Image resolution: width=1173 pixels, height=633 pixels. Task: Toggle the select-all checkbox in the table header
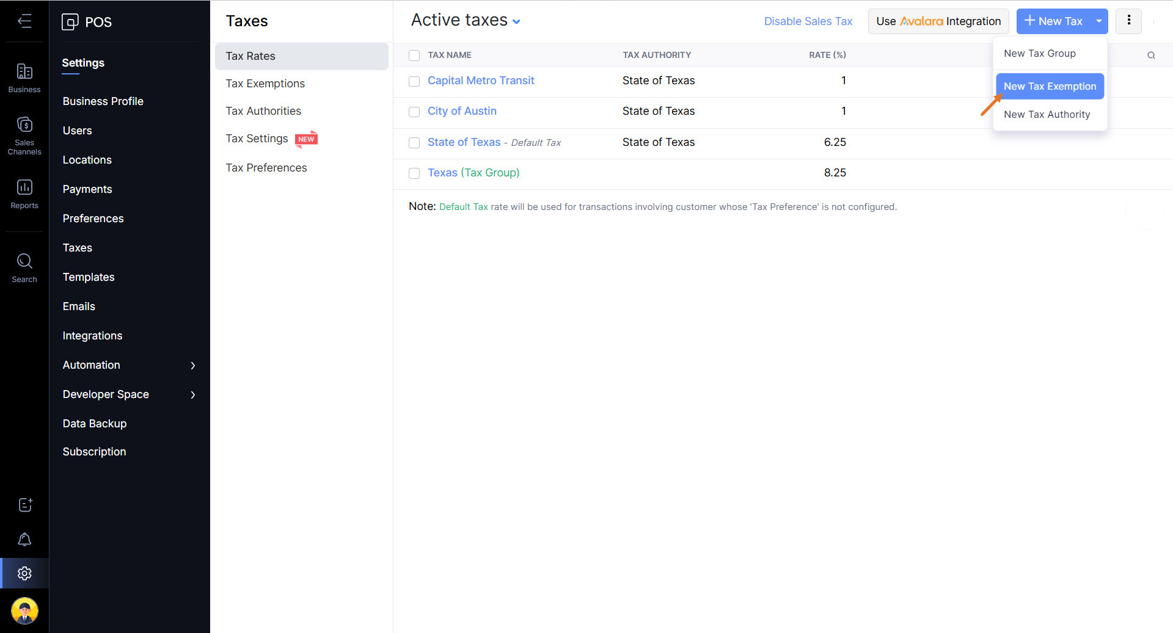[x=414, y=56]
